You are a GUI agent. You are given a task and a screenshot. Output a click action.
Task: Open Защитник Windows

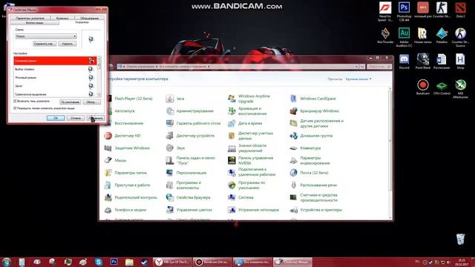point(127,148)
